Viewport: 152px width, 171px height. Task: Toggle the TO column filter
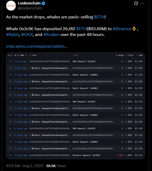click(x=74, y=55)
